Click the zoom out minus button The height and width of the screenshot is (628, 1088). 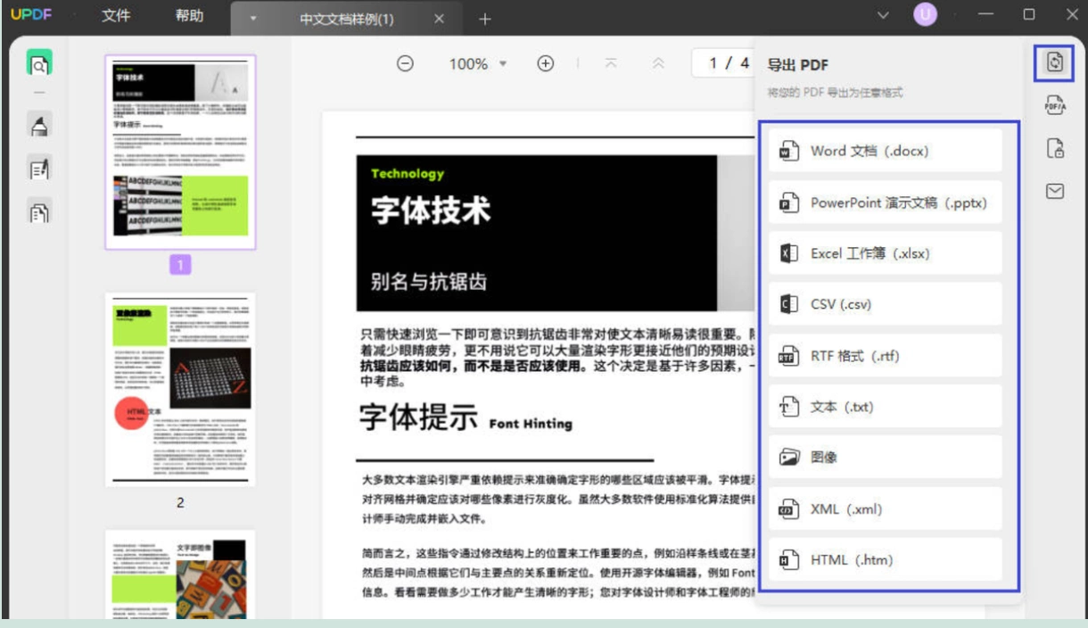[405, 63]
